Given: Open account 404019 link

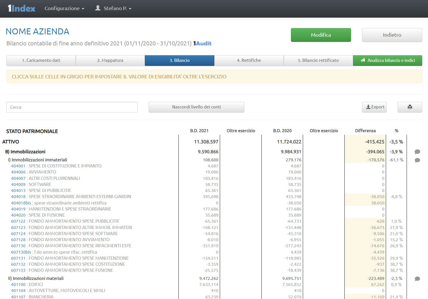Looking at the screenshot, I should coord(18,209).
